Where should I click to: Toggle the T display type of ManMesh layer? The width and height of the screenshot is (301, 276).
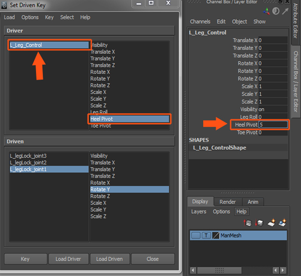click(x=206, y=235)
